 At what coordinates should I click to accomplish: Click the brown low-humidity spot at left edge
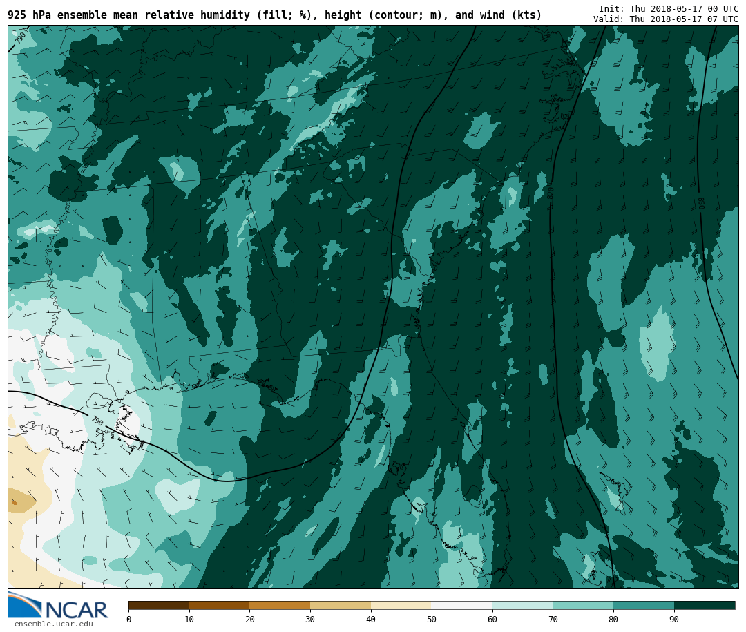coord(15,502)
